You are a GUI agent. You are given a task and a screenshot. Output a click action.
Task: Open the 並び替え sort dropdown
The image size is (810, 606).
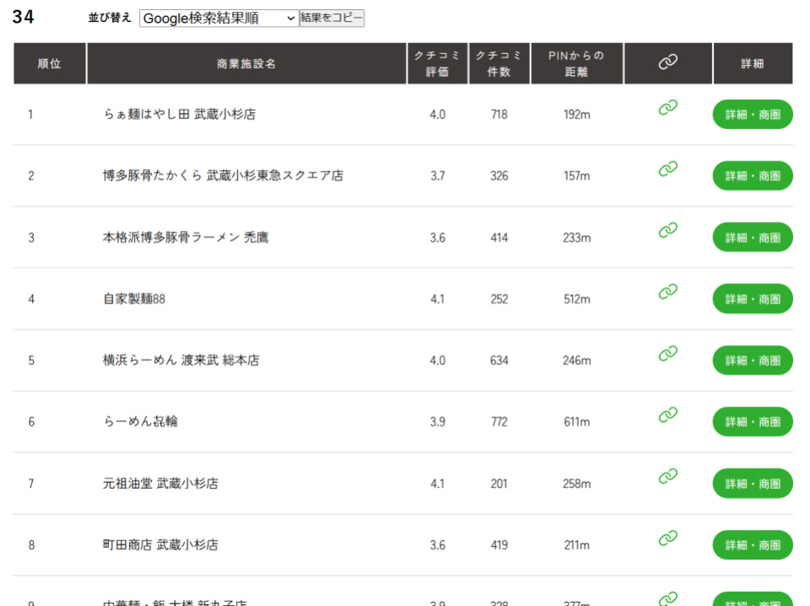click(x=219, y=18)
